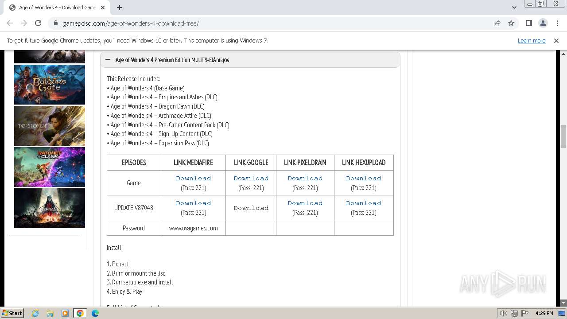The height and width of the screenshot is (319, 567).
Task: Click the LINK MEDIAFIRE column header
Action: pyautogui.click(x=194, y=163)
